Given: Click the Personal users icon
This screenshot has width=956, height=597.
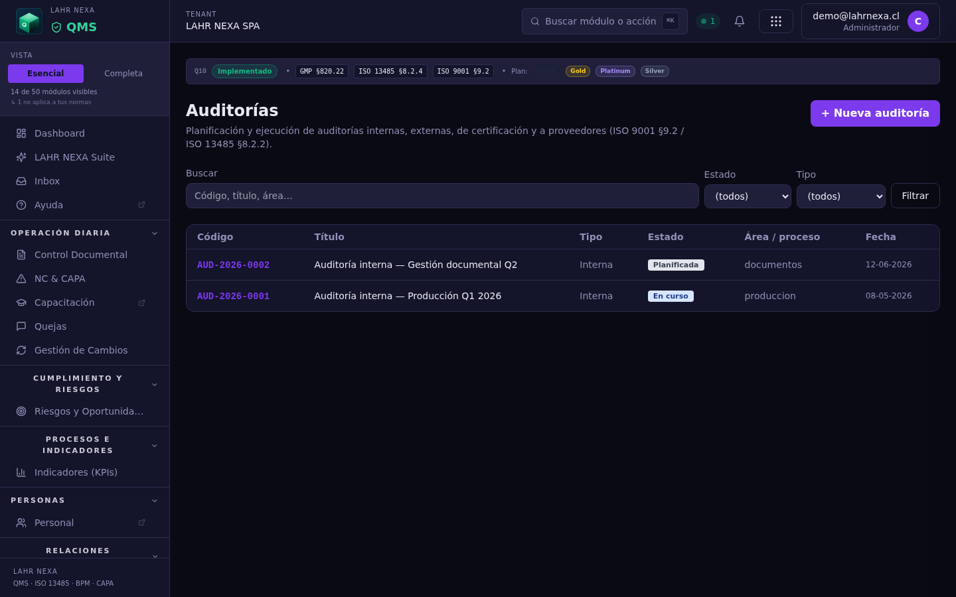Looking at the screenshot, I should point(21,523).
